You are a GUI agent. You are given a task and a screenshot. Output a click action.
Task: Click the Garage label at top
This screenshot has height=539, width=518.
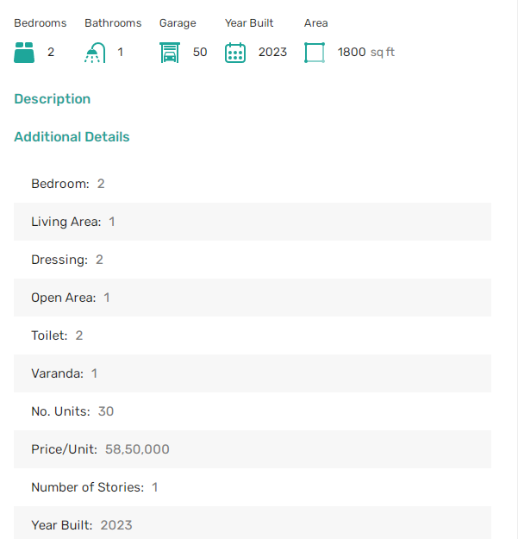coord(178,23)
